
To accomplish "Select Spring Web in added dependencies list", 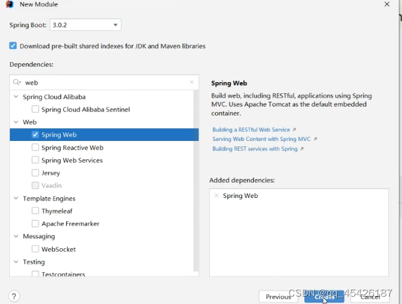I will point(241,196).
